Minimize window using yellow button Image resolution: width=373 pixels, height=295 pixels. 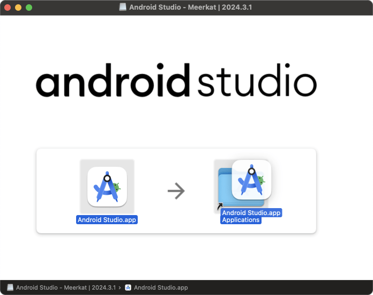tap(18, 8)
